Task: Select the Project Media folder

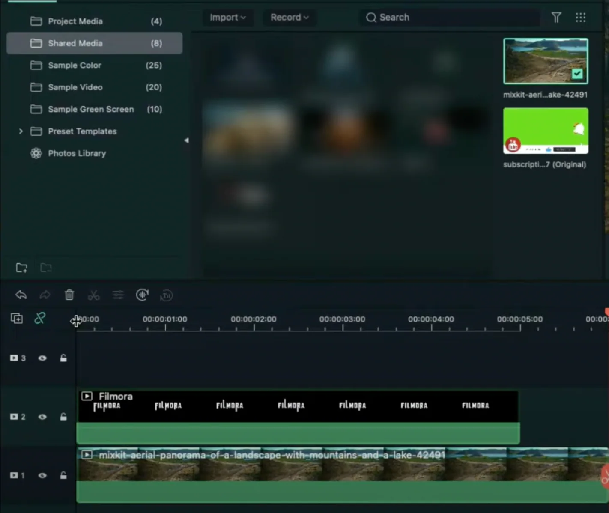Action: pyautogui.click(x=94, y=21)
